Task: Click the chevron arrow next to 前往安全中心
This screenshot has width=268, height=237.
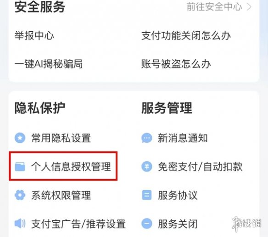Action: 249,7
